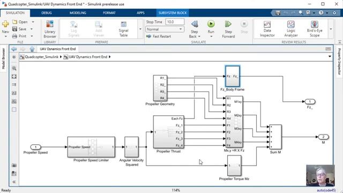Click the quick access save icon
This screenshot has height=193, width=343.
click(x=278, y=13)
